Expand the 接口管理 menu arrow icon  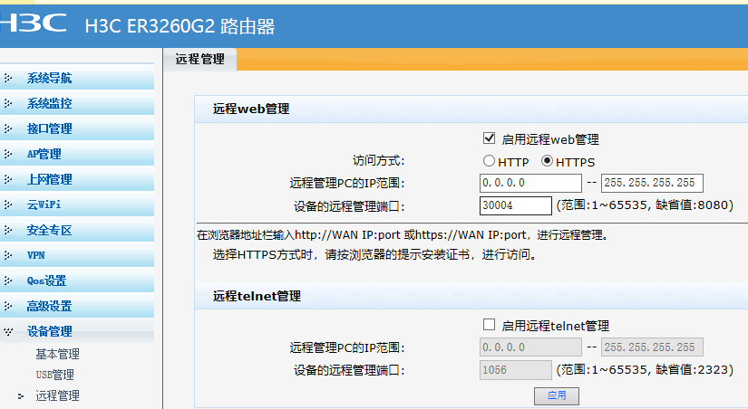point(8,128)
